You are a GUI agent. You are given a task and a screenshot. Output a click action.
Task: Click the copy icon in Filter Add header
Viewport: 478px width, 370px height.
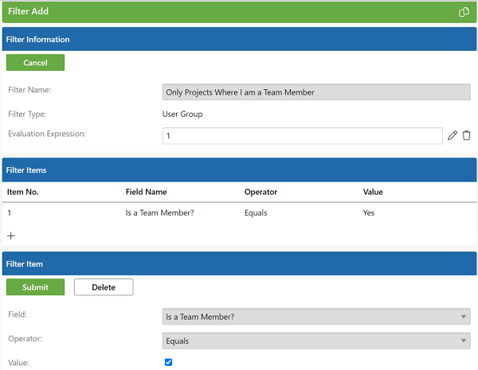tap(464, 12)
